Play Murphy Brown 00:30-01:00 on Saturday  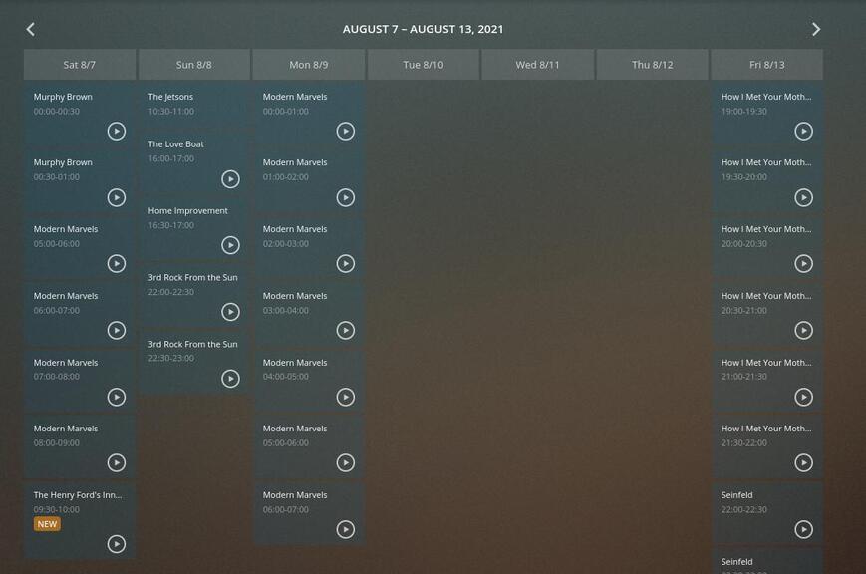coord(116,197)
